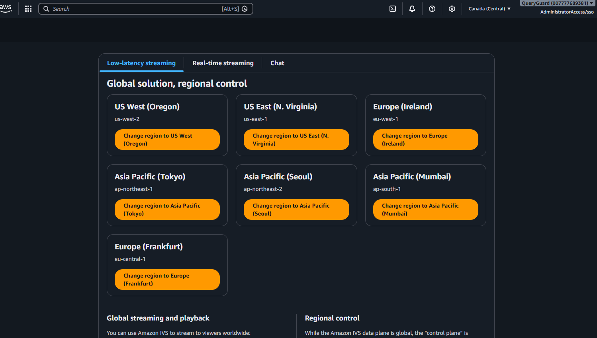
Task: Click the search magnifier icon
Action: (46, 9)
